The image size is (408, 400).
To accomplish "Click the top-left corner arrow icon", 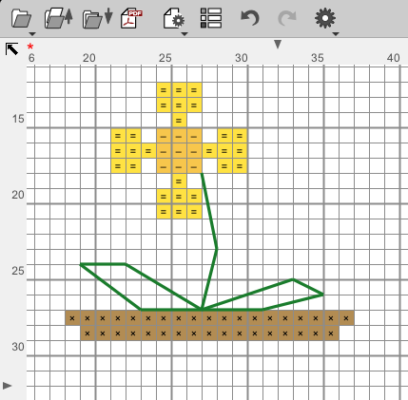I will click(x=11, y=49).
